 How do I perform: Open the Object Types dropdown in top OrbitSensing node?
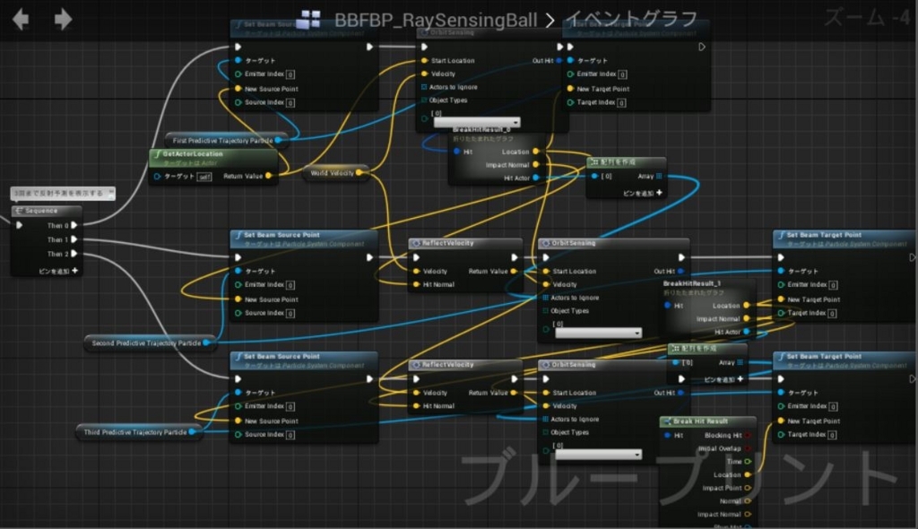[477, 123]
